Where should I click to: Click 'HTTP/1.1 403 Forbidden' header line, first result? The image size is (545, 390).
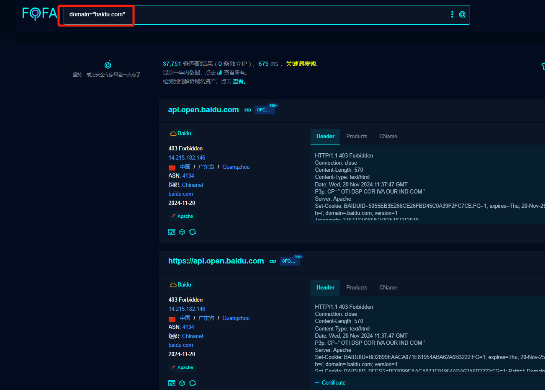click(344, 155)
